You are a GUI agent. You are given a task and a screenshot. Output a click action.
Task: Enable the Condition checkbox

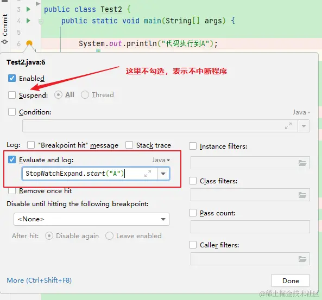tap(12, 112)
